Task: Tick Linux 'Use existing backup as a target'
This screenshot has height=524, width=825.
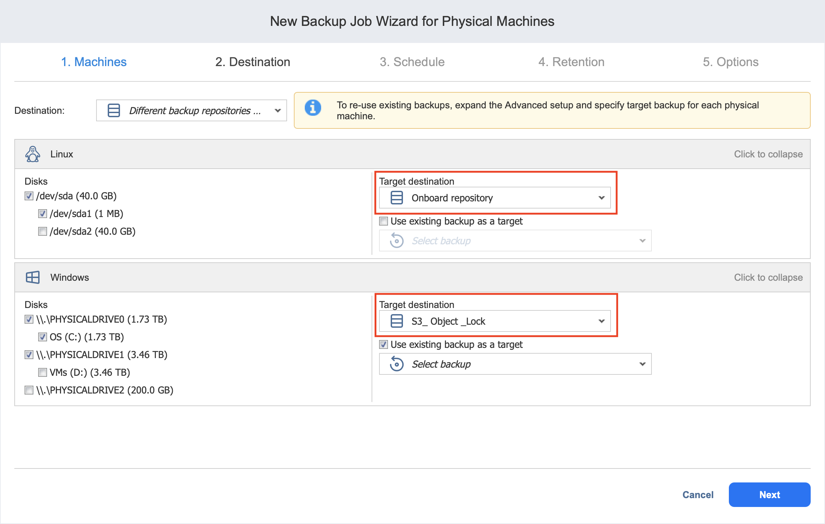Action: coord(384,221)
